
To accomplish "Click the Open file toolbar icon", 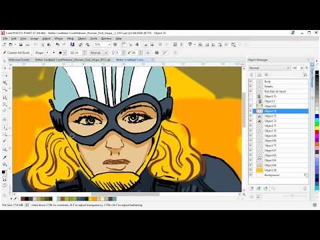I will click(x=11, y=45).
